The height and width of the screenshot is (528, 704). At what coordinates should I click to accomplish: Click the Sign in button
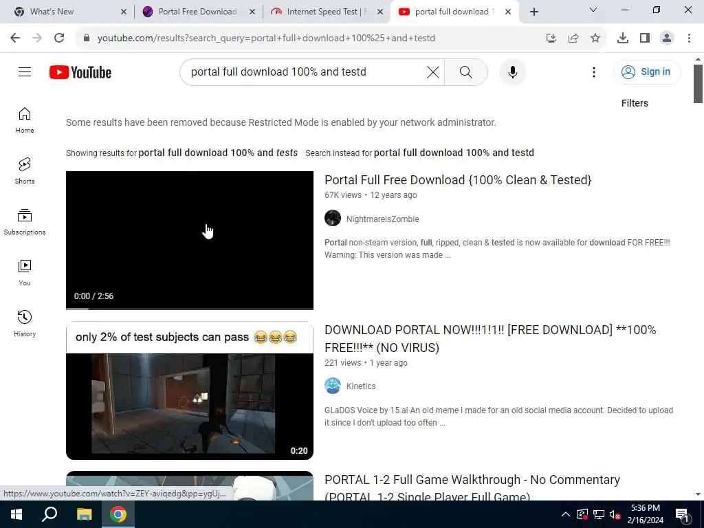[646, 71]
